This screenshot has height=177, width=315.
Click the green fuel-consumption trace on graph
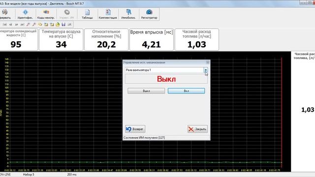pyautogui.click(x=146, y=162)
